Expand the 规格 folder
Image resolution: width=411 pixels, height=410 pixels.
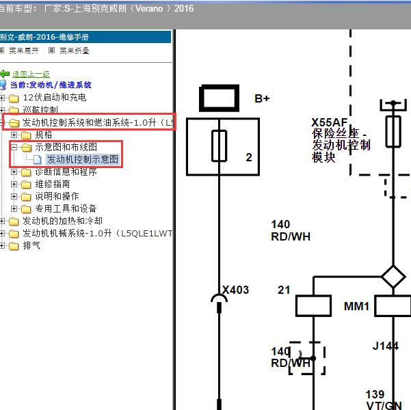[14, 135]
